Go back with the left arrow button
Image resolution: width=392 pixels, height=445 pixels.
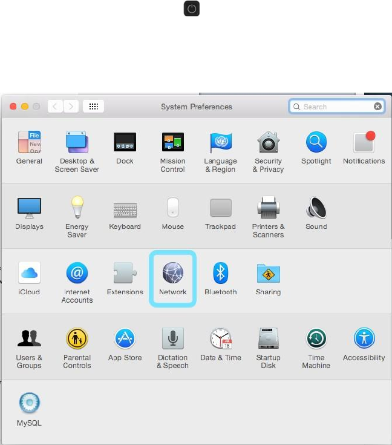[x=55, y=107]
